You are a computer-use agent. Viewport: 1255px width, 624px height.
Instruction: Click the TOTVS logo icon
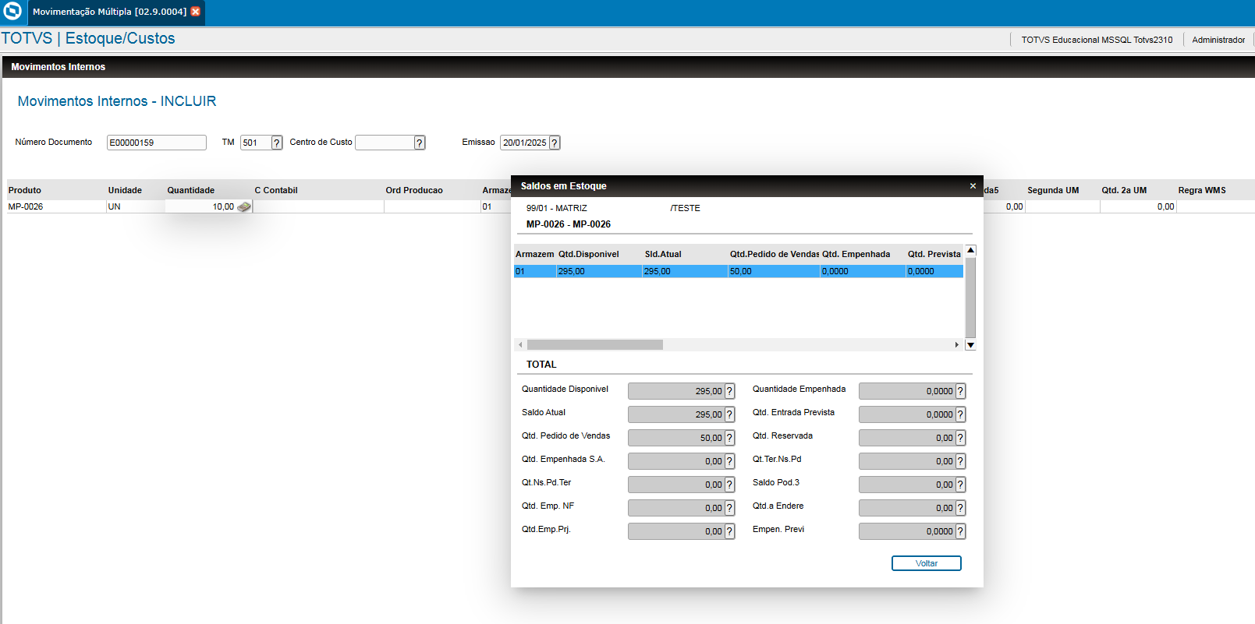coord(12,12)
